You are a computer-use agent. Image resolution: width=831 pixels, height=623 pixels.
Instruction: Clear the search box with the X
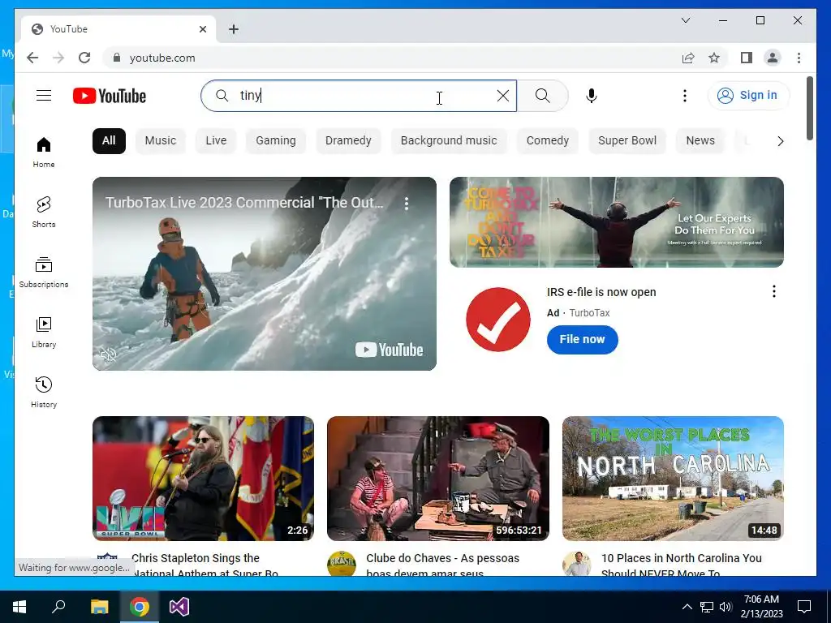[x=502, y=96]
